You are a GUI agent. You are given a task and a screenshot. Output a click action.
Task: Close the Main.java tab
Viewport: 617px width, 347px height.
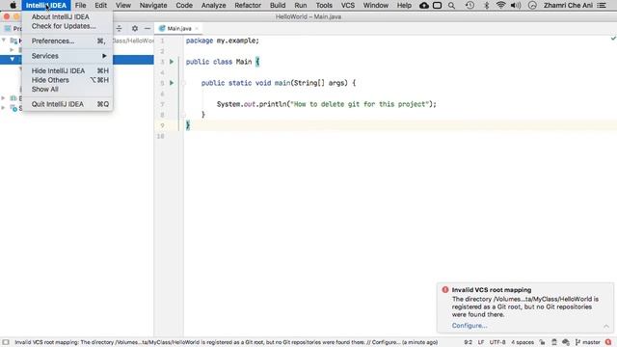pos(197,28)
